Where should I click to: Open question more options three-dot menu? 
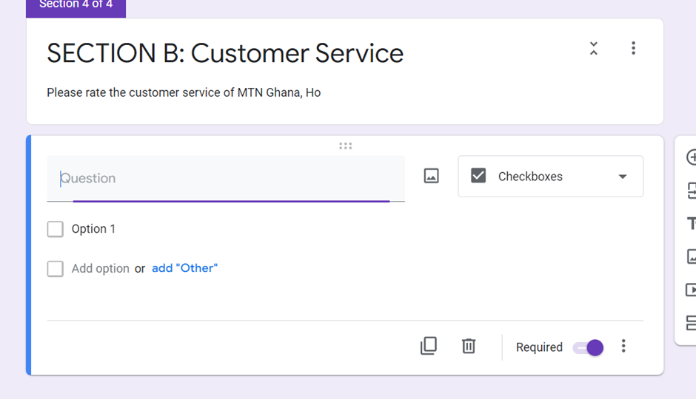click(623, 346)
